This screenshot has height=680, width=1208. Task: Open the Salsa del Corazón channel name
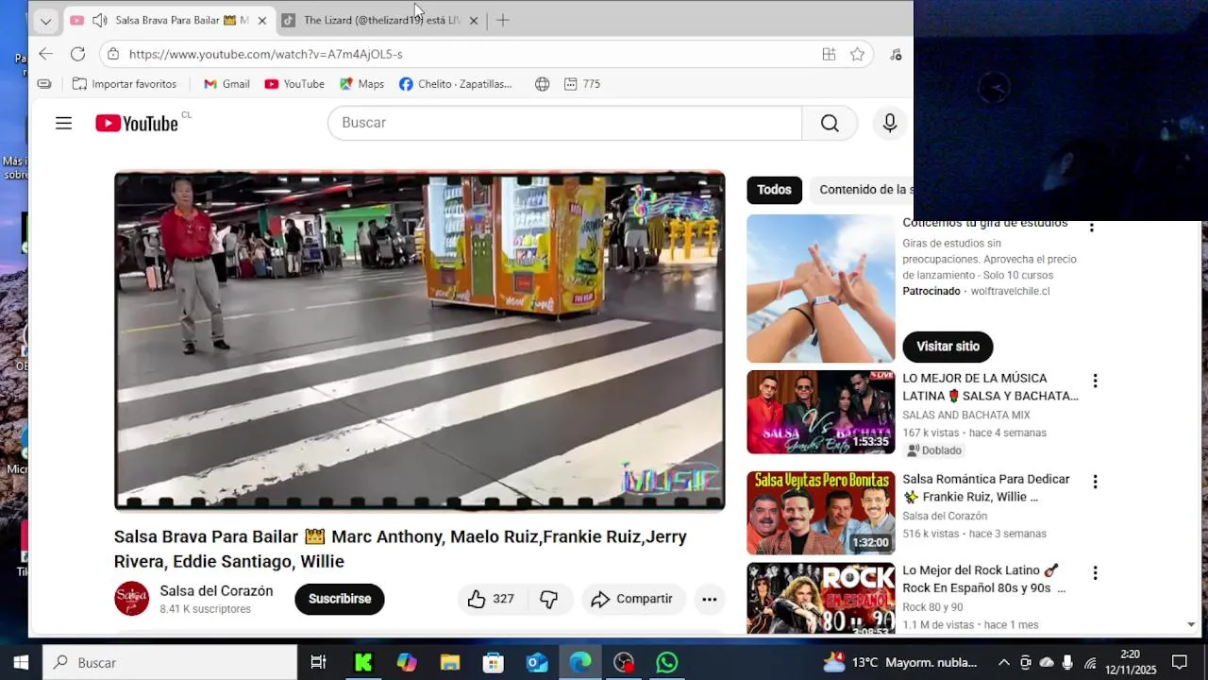click(216, 591)
